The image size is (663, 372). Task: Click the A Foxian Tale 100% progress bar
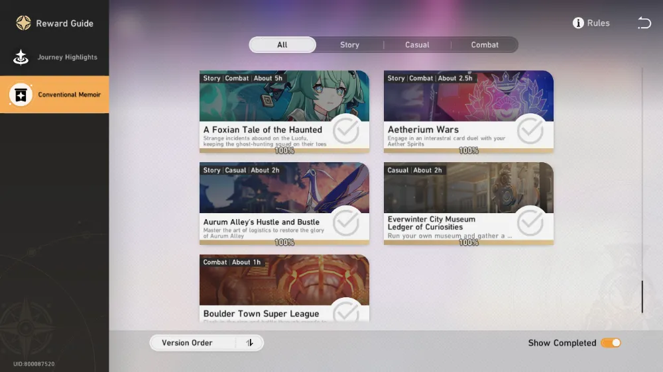pyautogui.click(x=284, y=150)
